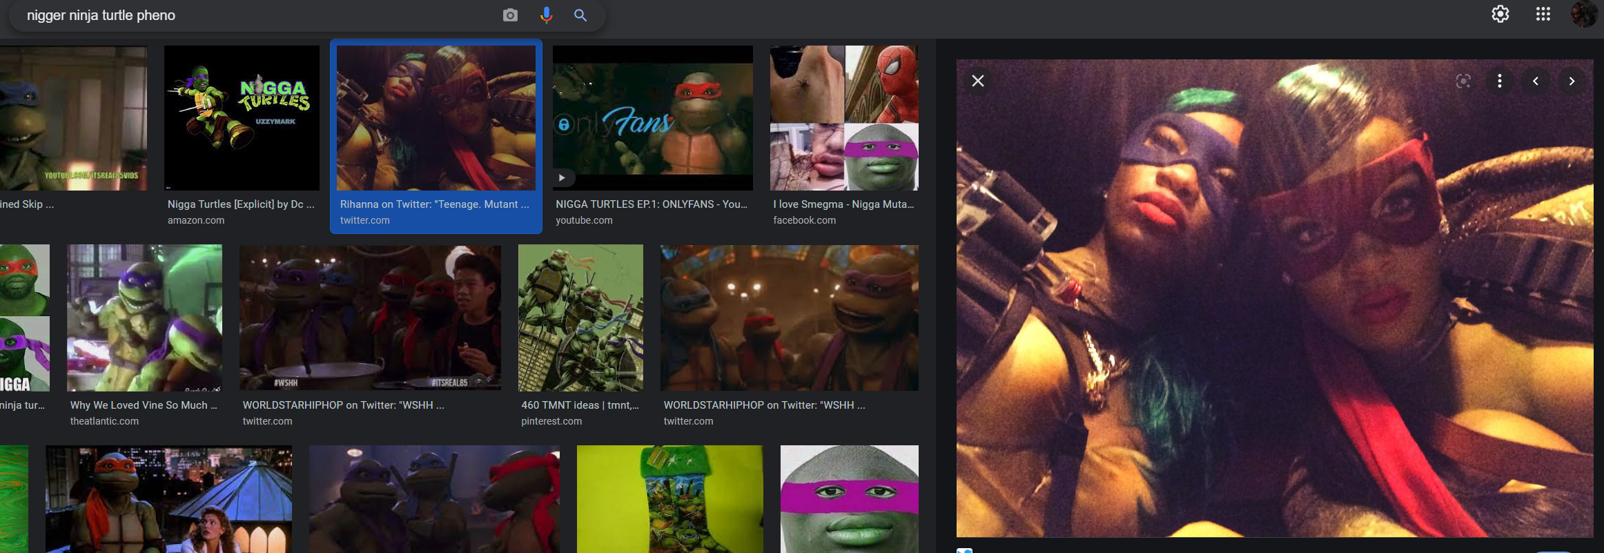Select the Vine article turtle thumbnail

tap(144, 318)
